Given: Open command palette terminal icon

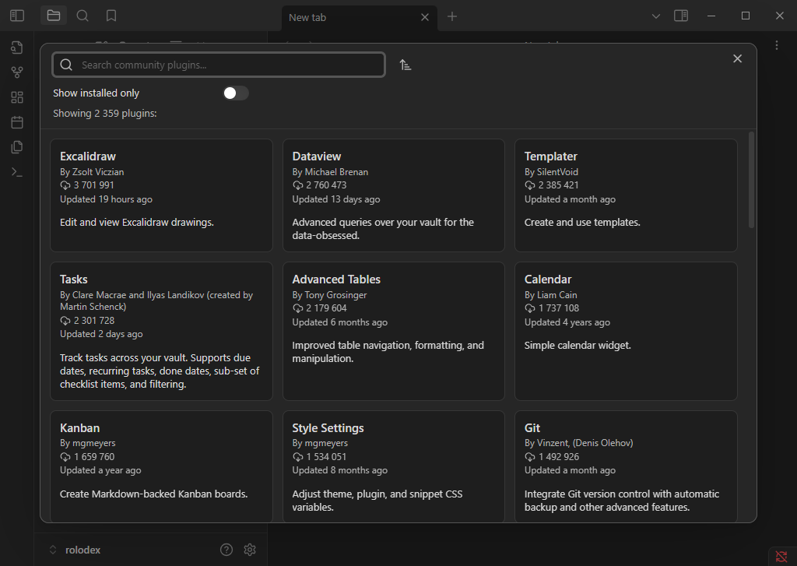Looking at the screenshot, I should pos(17,172).
